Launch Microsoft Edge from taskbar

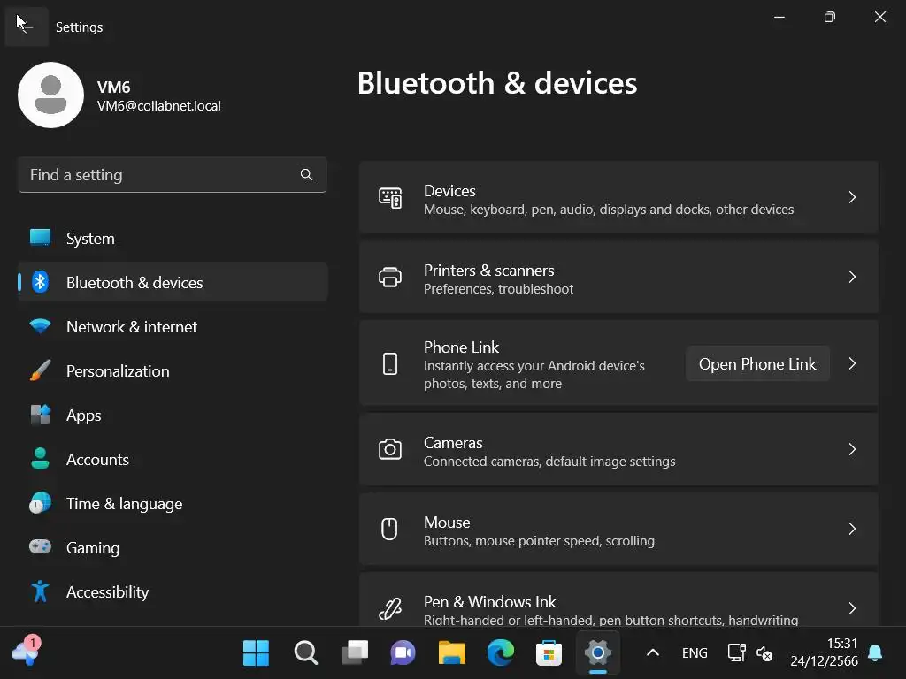tap(501, 653)
